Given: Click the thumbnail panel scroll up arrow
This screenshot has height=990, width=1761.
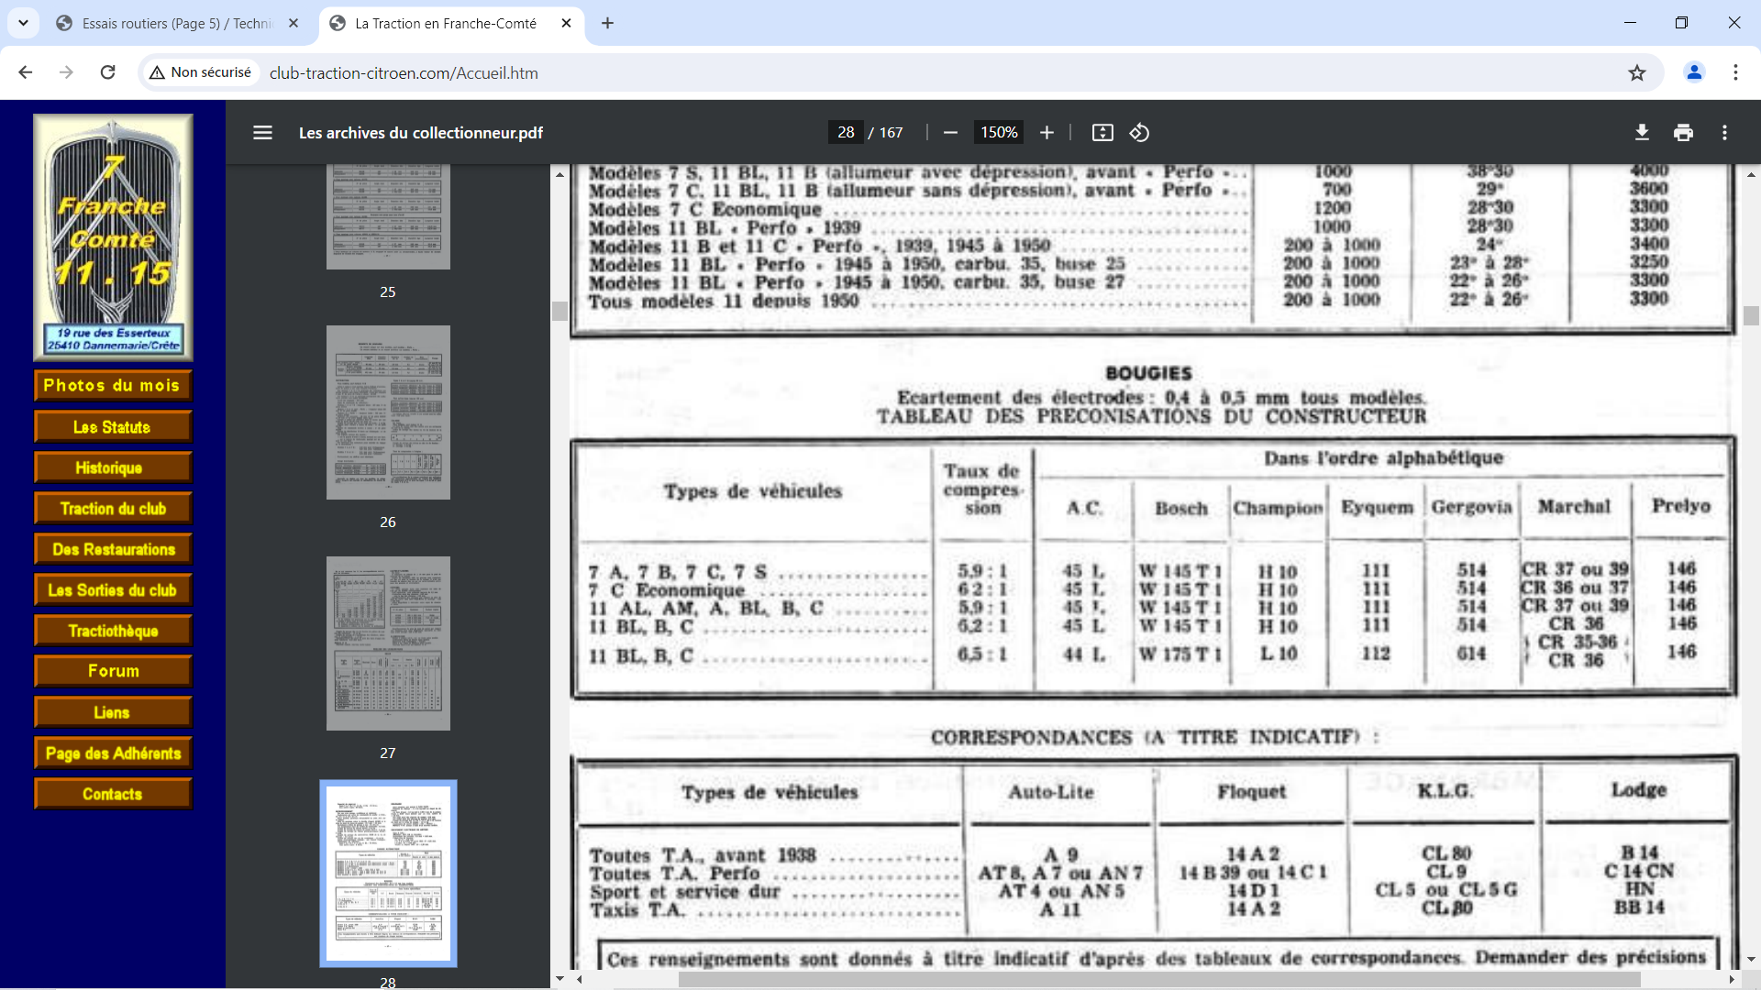Looking at the screenshot, I should point(559,173).
